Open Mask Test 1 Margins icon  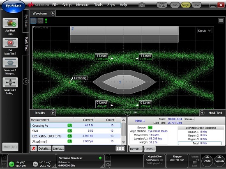coord(10,63)
